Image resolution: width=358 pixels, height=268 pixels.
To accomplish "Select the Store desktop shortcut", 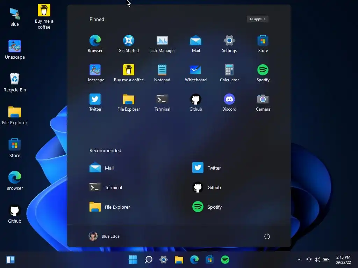I will [15, 148].
